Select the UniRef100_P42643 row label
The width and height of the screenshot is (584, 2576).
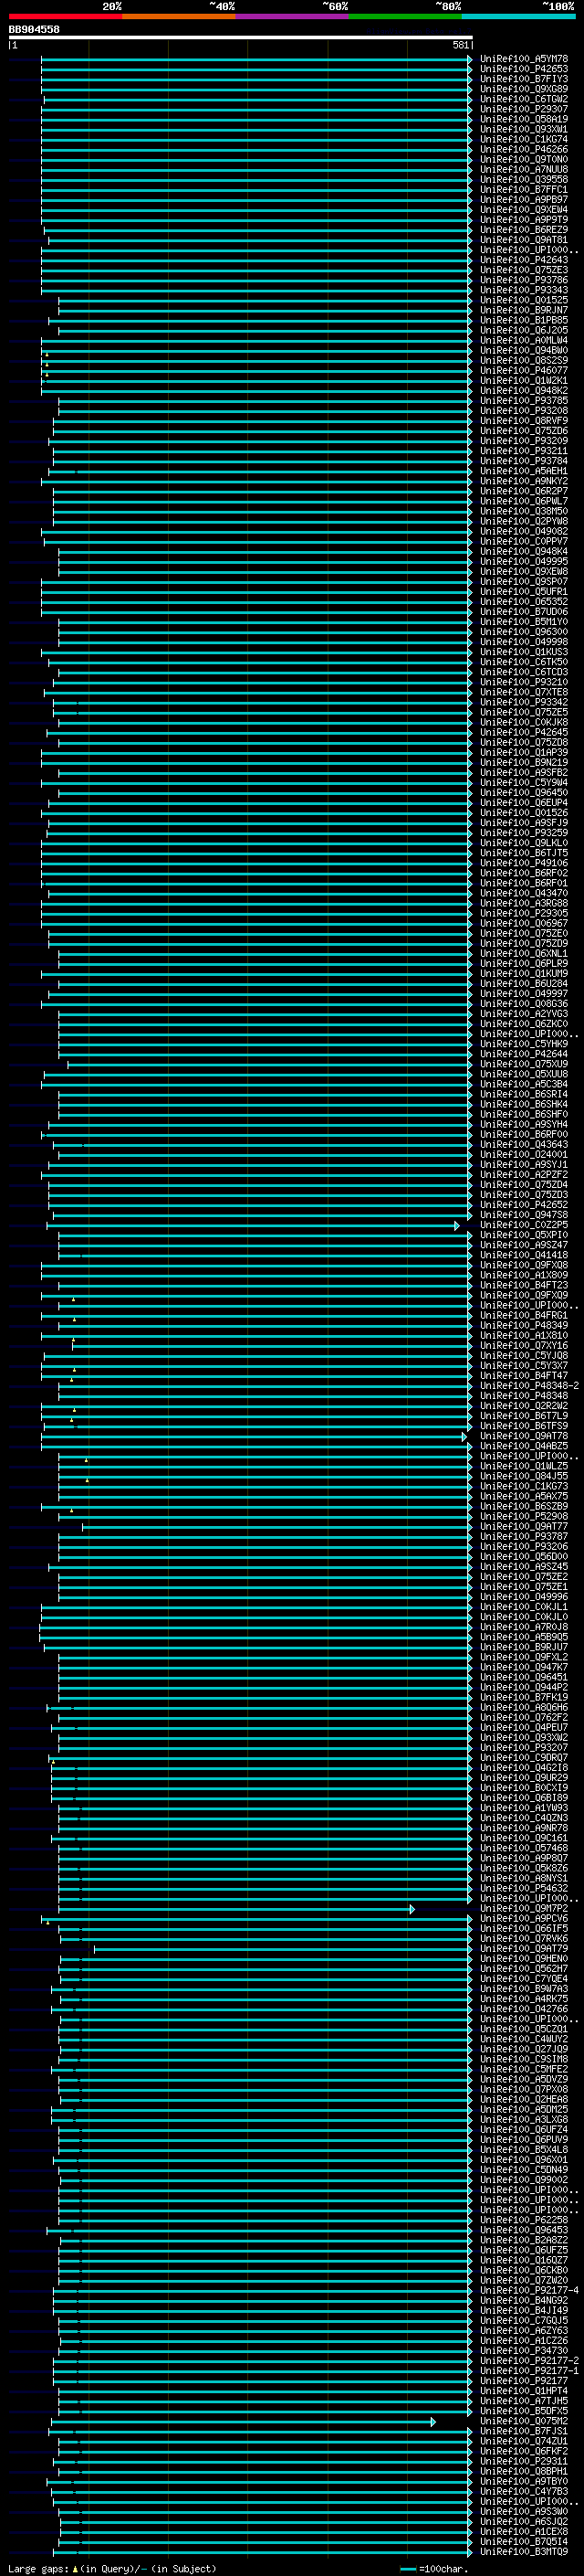pos(524,260)
